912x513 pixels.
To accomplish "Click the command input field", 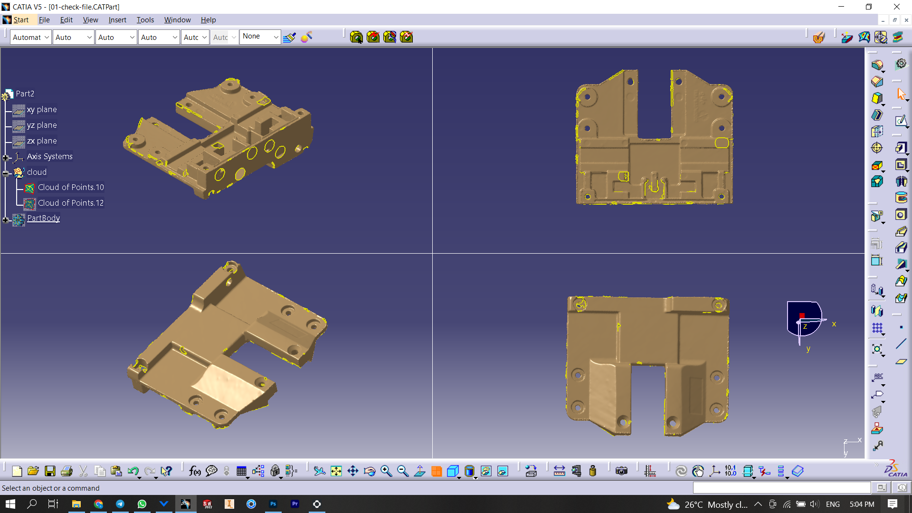I will pyautogui.click(x=781, y=488).
